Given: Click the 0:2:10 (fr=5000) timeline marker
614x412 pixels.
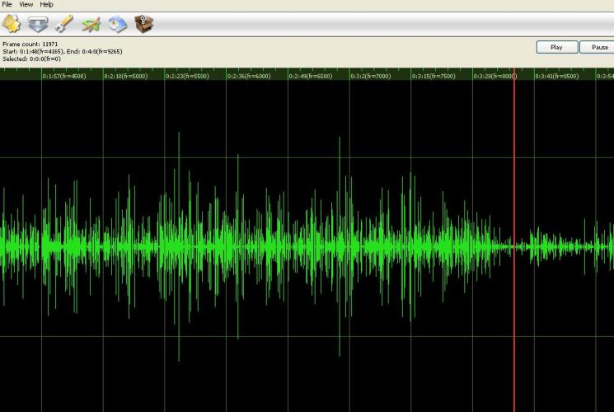Looking at the screenshot, I should (x=126, y=77).
